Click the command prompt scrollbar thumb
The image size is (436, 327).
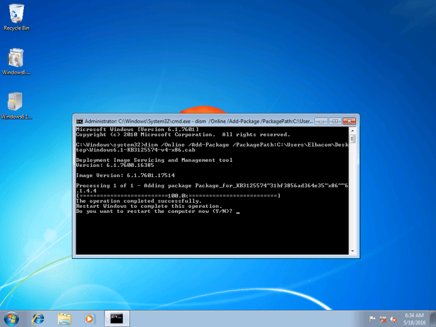(x=352, y=139)
